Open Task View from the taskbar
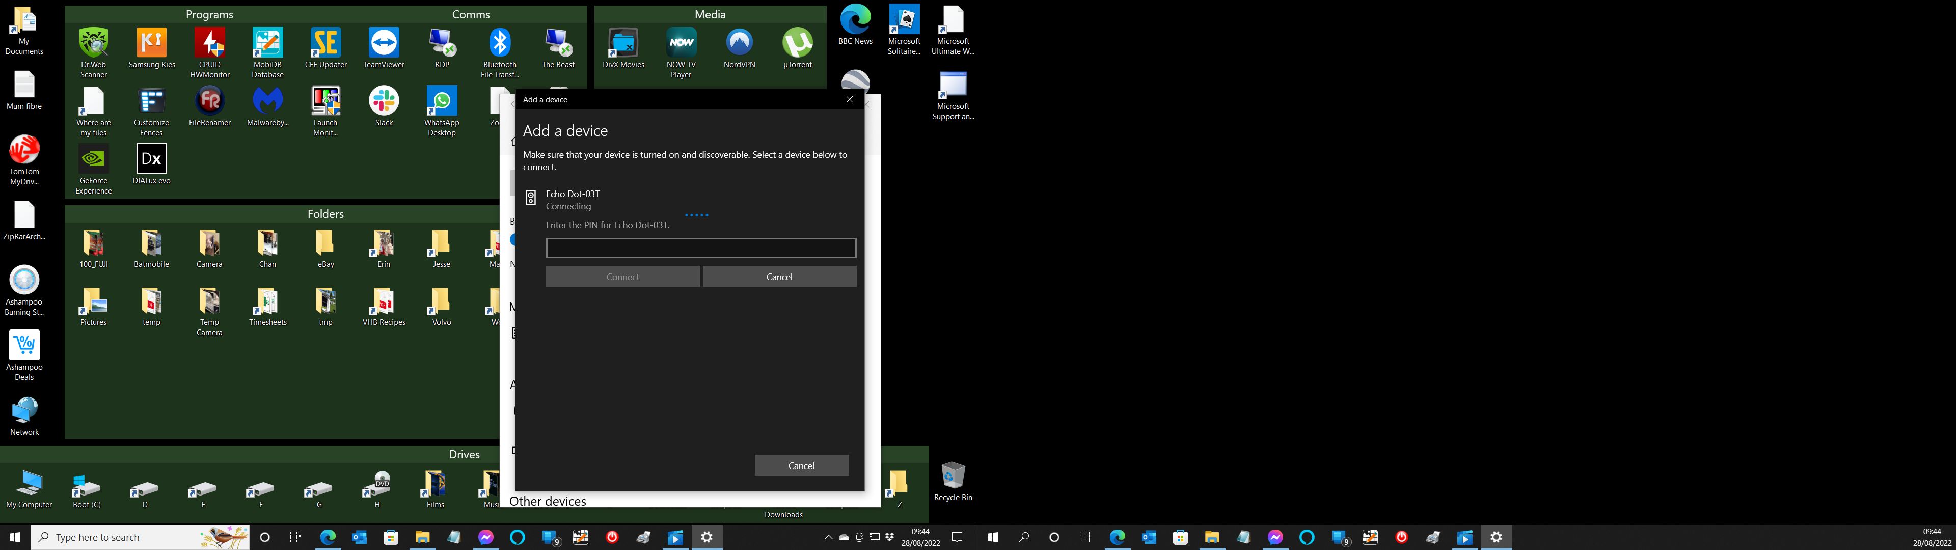The width and height of the screenshot is (1956, 550). point(295,537)
